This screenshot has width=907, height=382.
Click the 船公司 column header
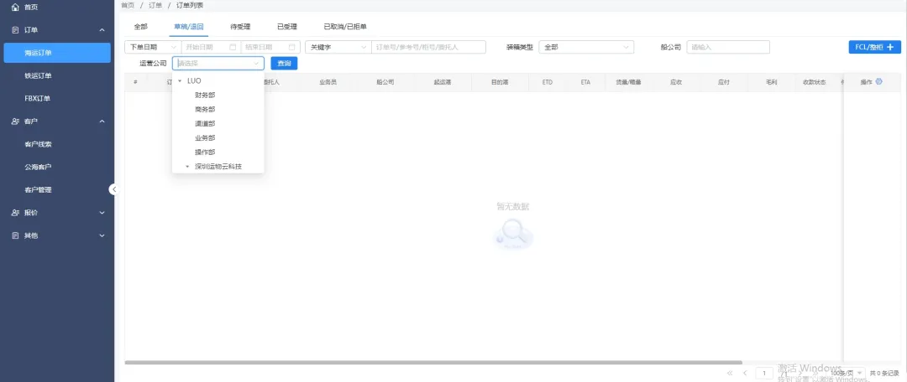[385, 83]
